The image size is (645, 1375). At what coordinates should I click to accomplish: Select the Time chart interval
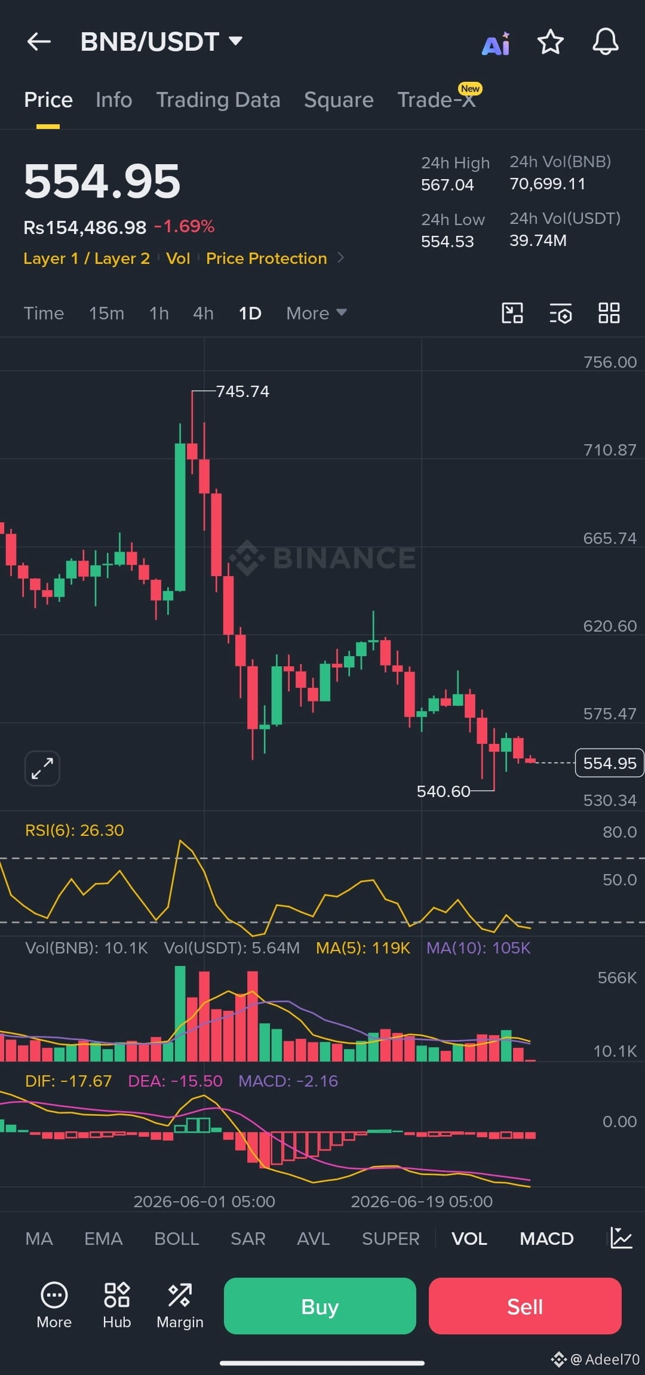tap(44, 313)
